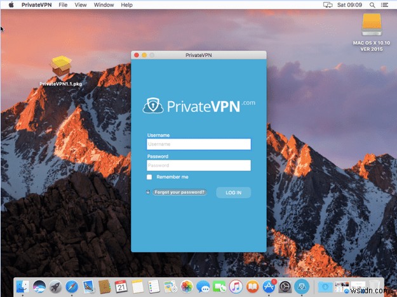The height and width of the screenshot is (297, 397).
Task: Minimize the PrivateVPN window
Action: [x=144, y=55]
